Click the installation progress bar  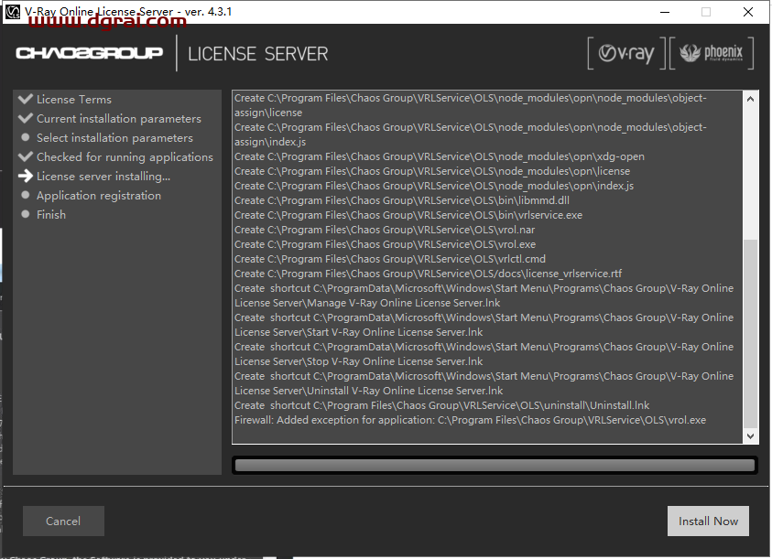click(495, 465)
